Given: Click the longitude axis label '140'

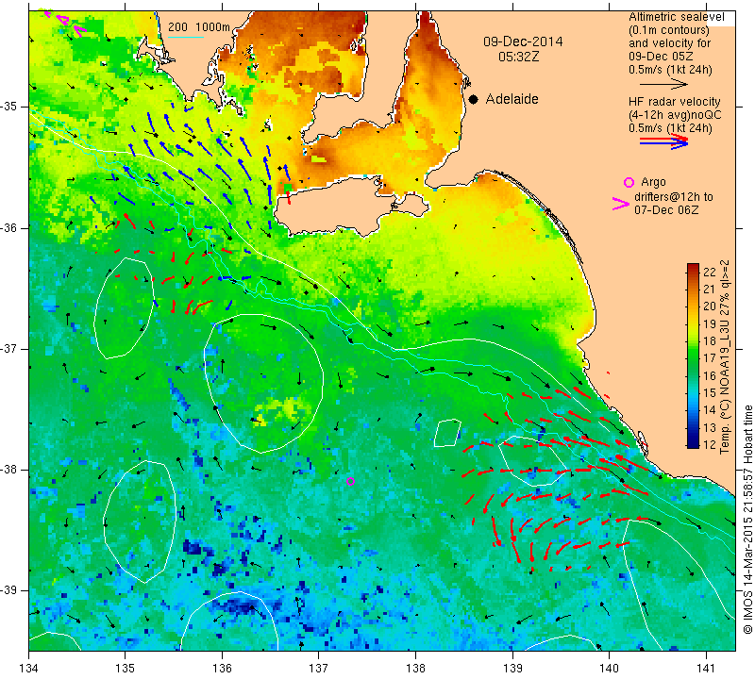Looking at the screenshot, I should (x=609, y=668).
